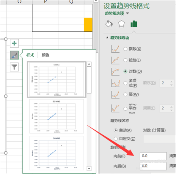
Task: Select Trendline Options bar chart icon
Action: [134, 24]
